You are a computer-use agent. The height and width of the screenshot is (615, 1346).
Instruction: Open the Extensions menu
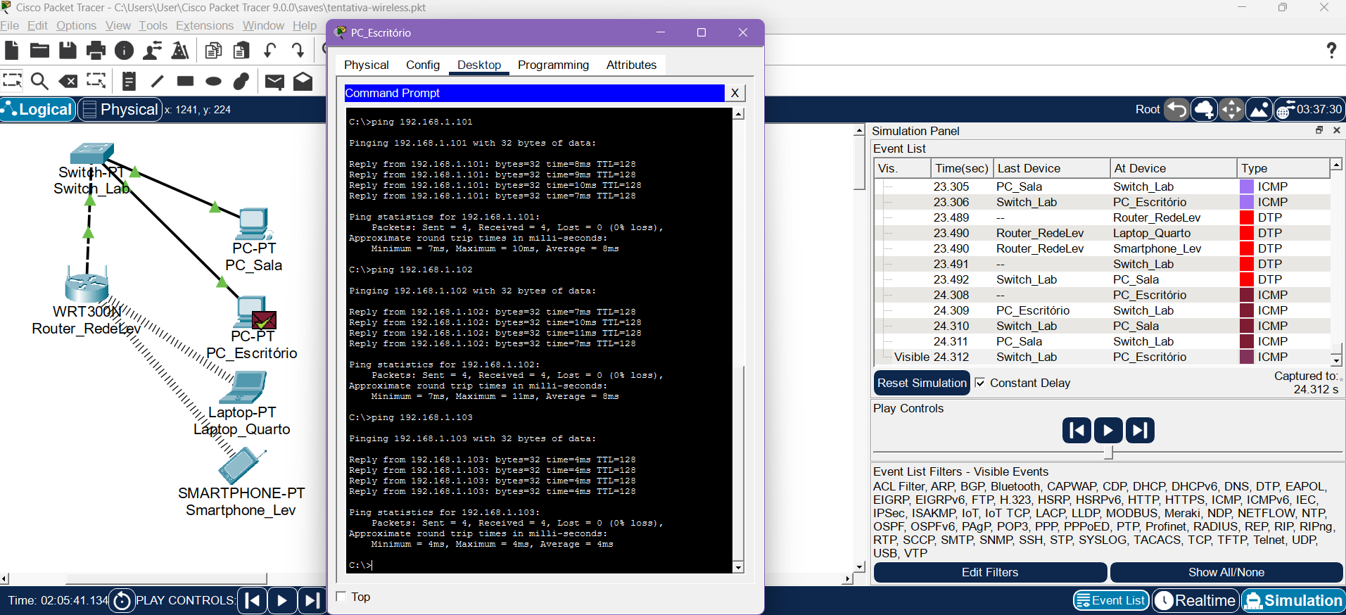click(x=204, y=25)
